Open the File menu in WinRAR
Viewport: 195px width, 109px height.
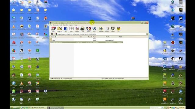(51, 25)
